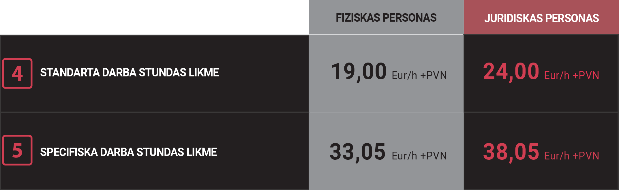Select the Juridiskas Personas column header
This screenshot has width=619, height=190.
click(541, 18)
